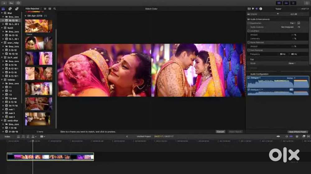Open the Libraries sidebar icon

click(x=3, y=9)
